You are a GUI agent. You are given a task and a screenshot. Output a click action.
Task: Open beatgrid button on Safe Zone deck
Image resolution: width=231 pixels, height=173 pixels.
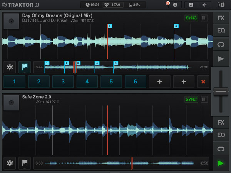click(204, 100)
